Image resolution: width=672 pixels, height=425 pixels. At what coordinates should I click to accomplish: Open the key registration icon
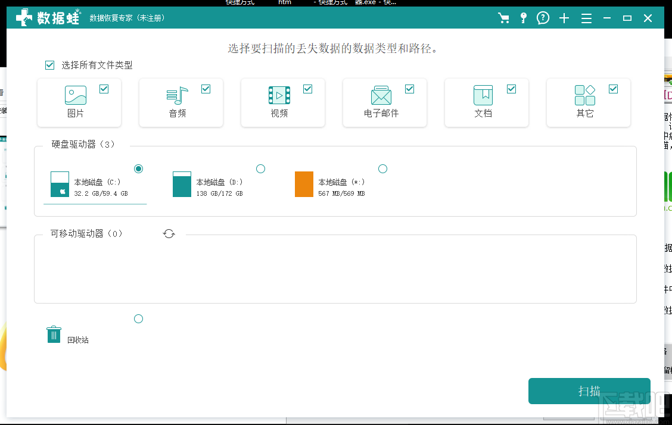523,18
